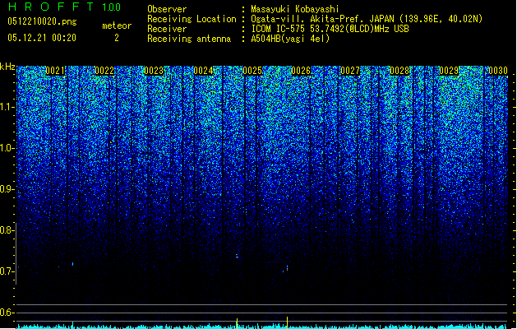Click the Receiving antenna label
The height and width of the screenshot is (329, 517).
[189, 39]
